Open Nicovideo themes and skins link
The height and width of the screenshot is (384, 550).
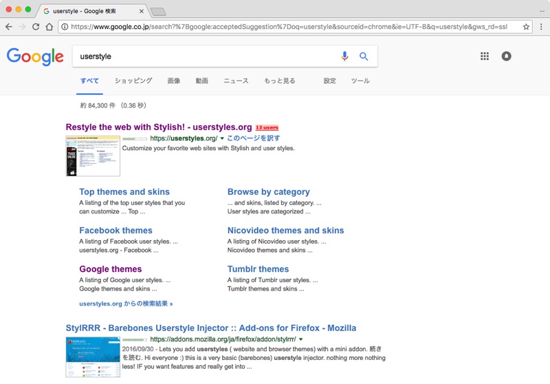click(285, 231)
